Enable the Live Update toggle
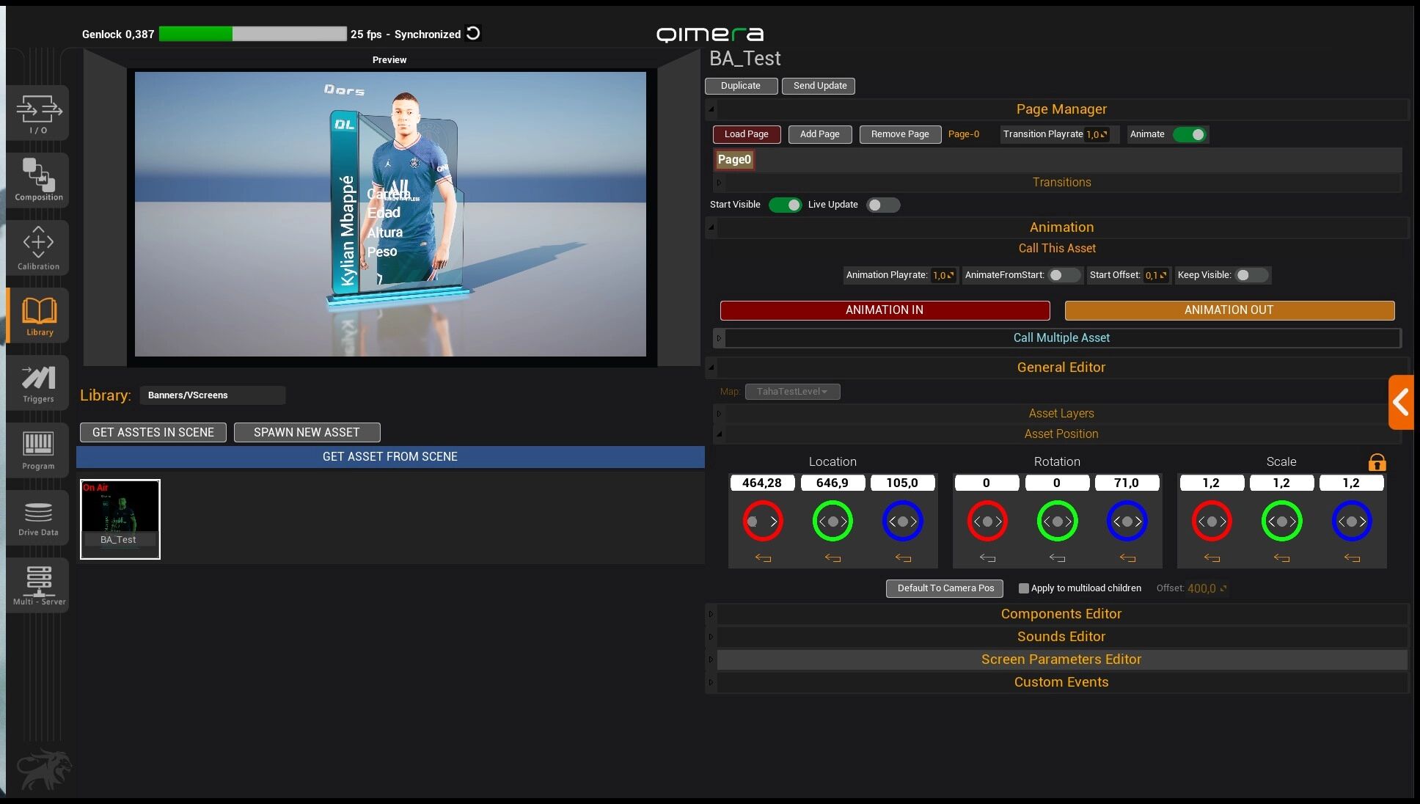Screen dimensions: 1420x804 882,205
